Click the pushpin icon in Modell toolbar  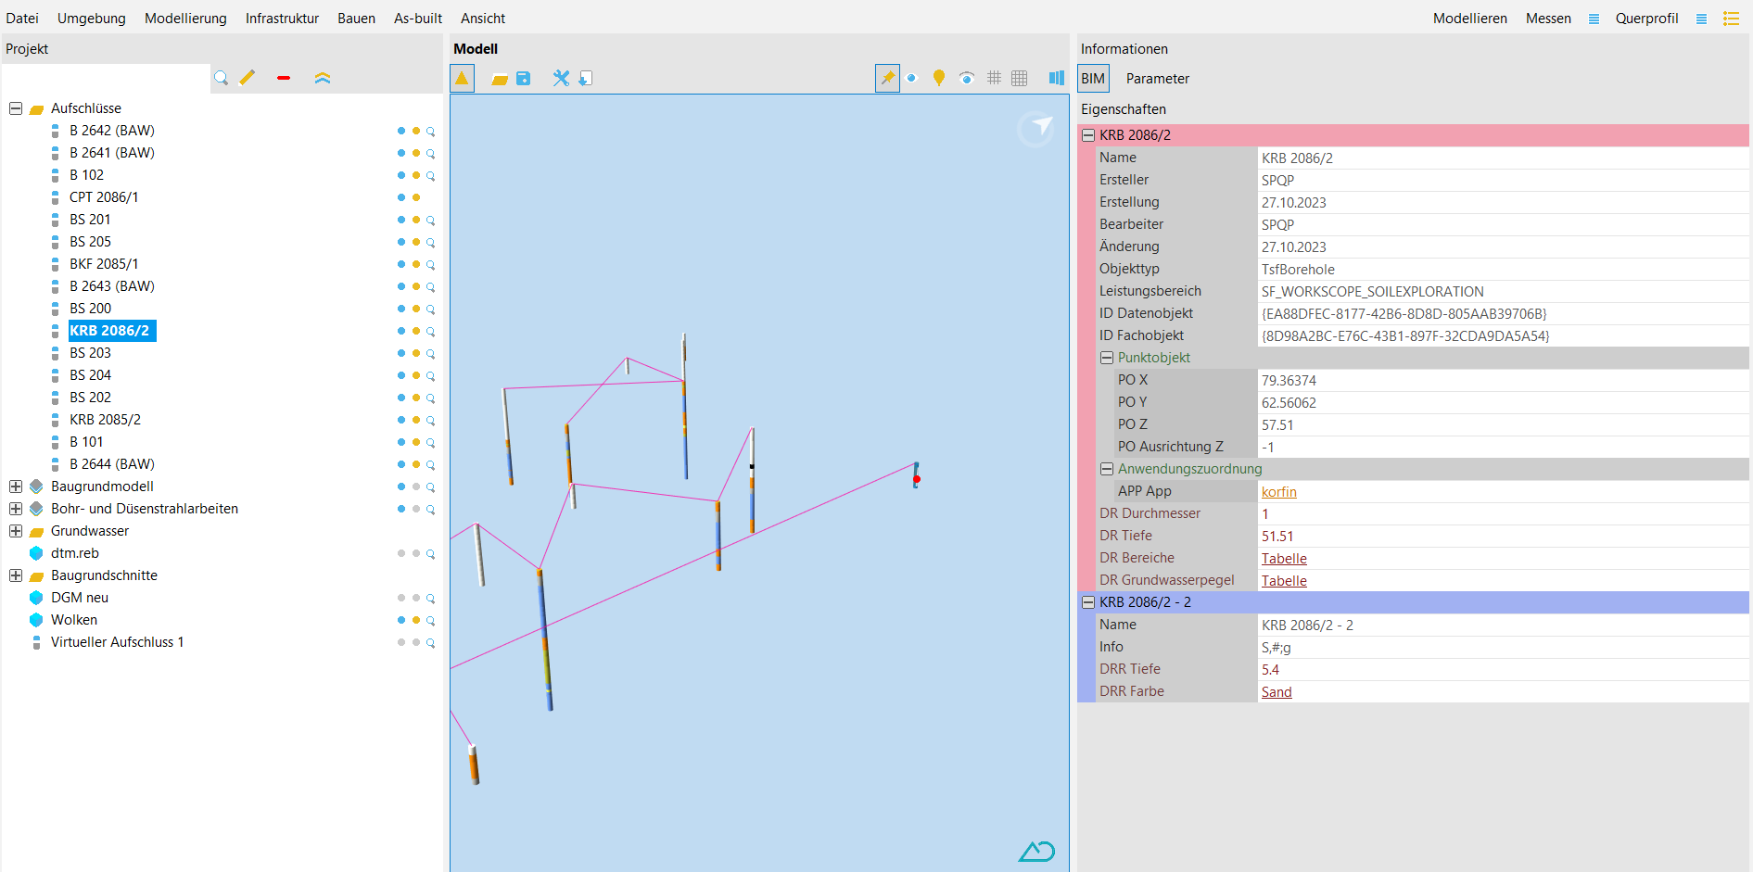click(887, 79)
